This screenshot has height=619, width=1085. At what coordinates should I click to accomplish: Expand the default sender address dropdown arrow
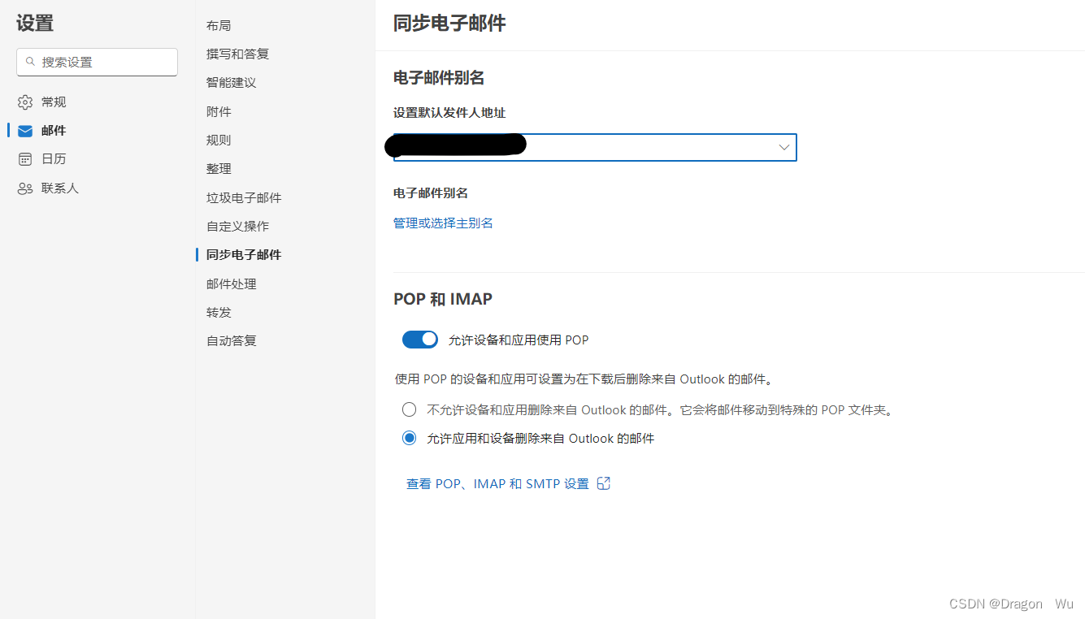[784, 147]
